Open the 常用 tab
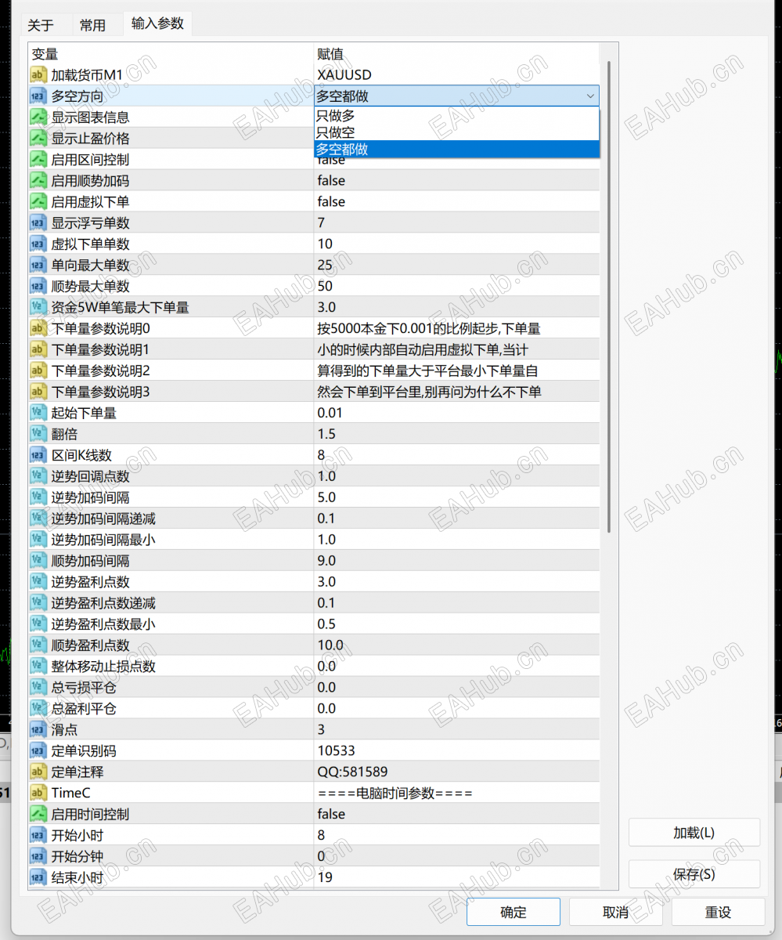The image size is (782, 940). (x=92, y=25)
